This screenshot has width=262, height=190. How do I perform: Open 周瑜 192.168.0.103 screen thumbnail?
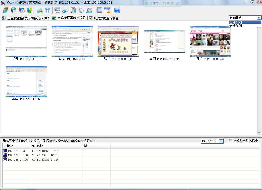[210, 41]
